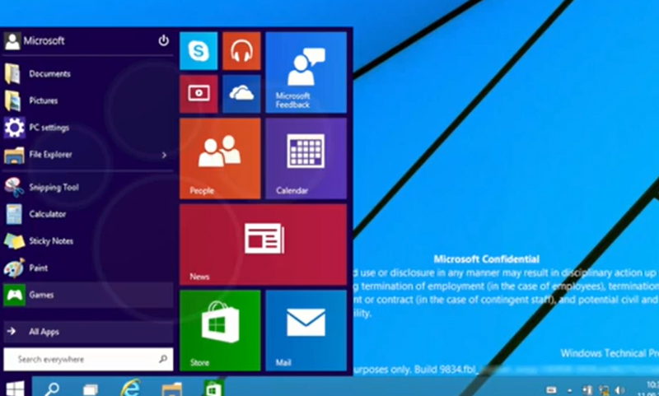Open the Skype tile
Image resolution: width=659 pixels, height=396 pixels.
(x=199, y=51)
